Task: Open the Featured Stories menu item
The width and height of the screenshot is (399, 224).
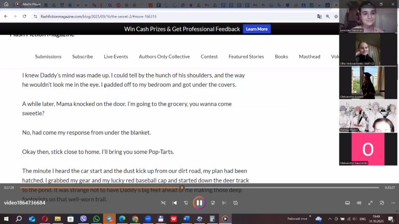Action: 246,57
